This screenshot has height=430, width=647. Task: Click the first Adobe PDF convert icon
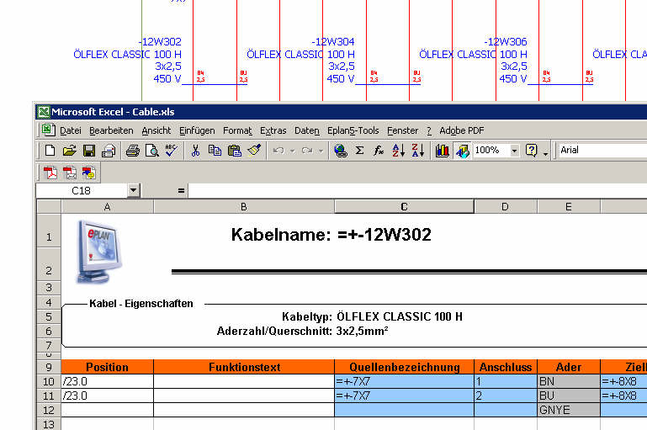pyautogui.click(x=50, y=173)
